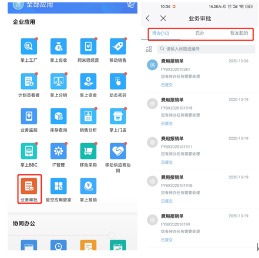Open the 业务审批 app icon
The width and height of the screenshot is (259, 258).
[x=29, y=186]
